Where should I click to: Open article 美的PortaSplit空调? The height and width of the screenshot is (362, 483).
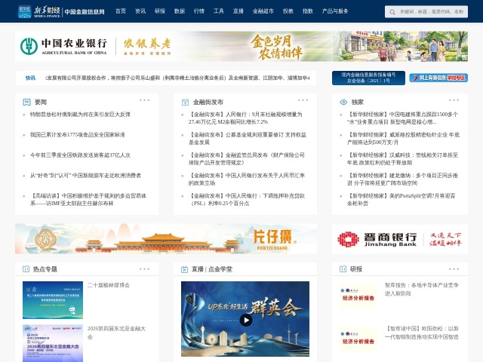point(401,199)
